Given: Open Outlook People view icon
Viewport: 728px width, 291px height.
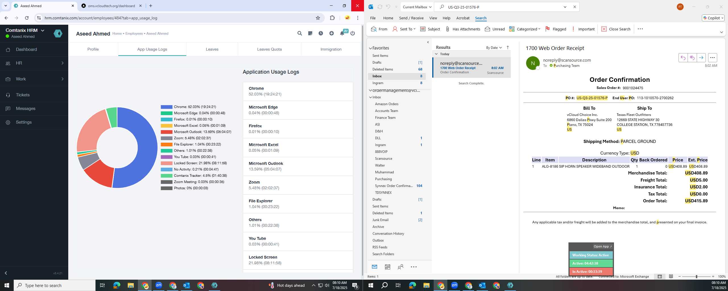Looking at the screenshot, I should click(x=400, y=267).
